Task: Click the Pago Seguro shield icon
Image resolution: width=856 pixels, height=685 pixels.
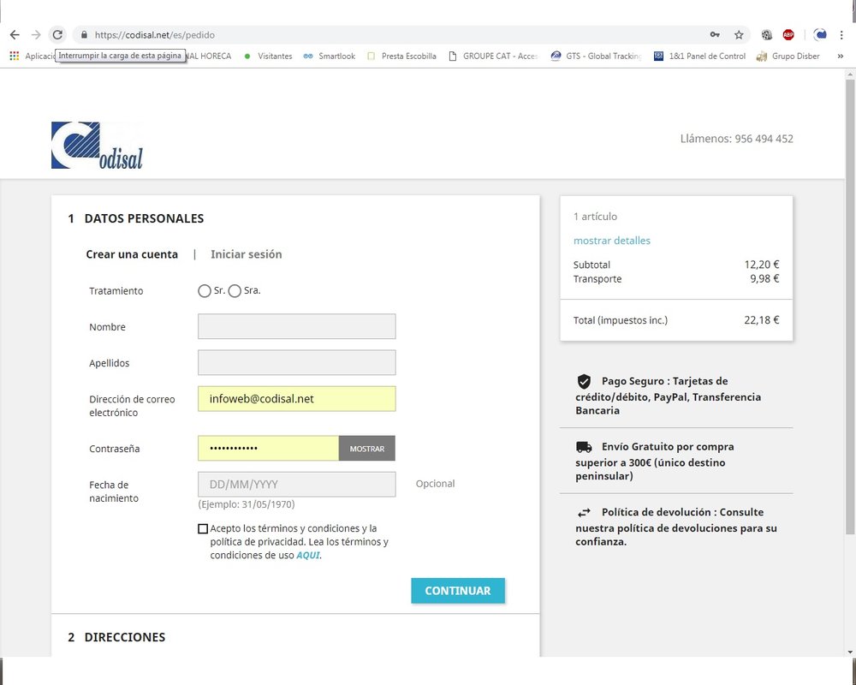Action: tap(584, 381)
